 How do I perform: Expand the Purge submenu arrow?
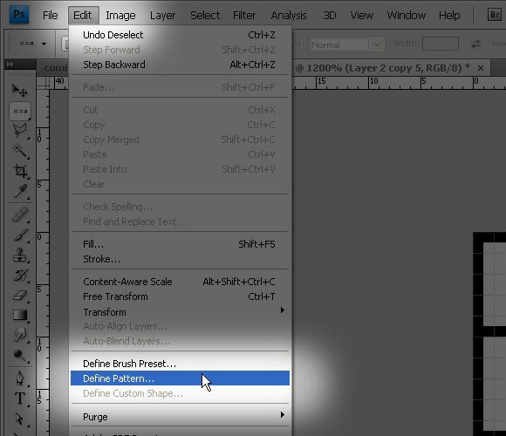click(283, 415)
